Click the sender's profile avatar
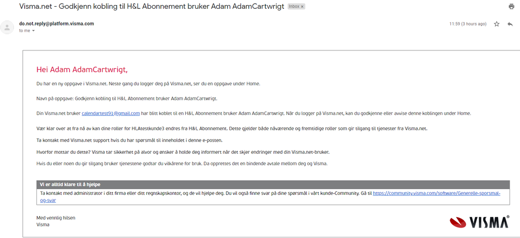This screenshot has height=238, width=520. (x=7, y=27)
